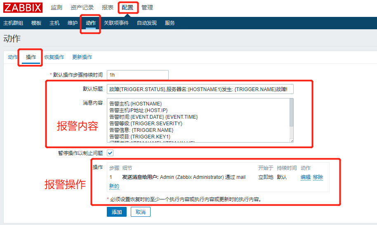Go to 模板 submenu
This screenshot has width=377, height=225.
(36, 23)
